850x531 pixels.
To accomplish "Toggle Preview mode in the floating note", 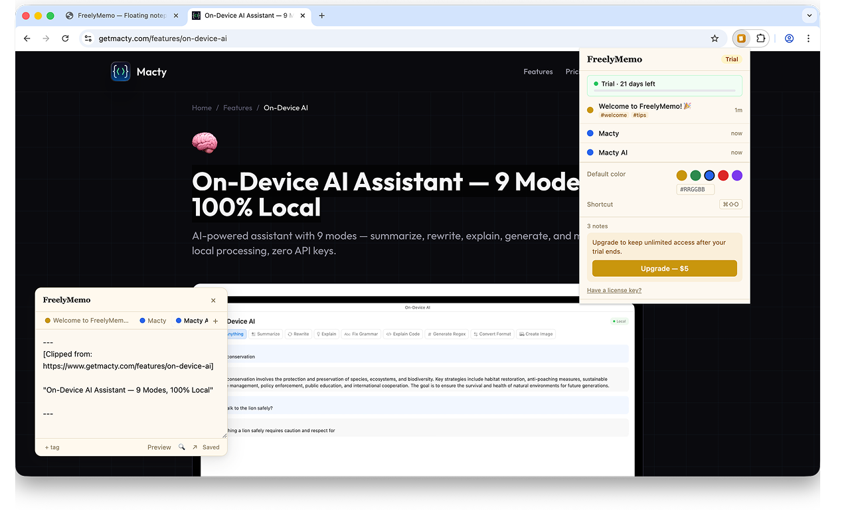I will (159, 447).
